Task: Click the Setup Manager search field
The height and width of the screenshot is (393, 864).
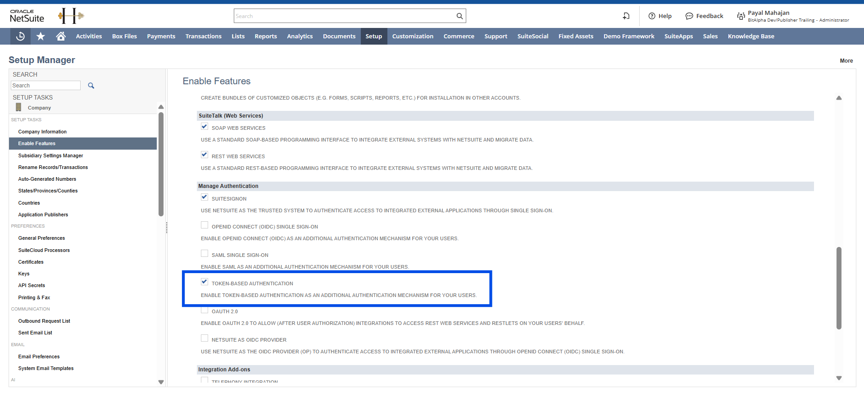Action: pos(45,86)
